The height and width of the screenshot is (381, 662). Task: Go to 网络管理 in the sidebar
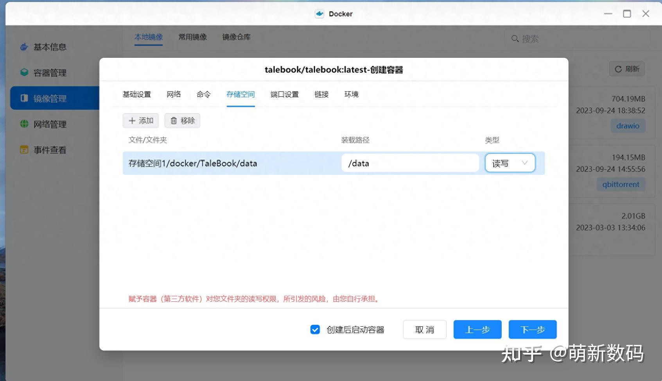pos(50,124)
